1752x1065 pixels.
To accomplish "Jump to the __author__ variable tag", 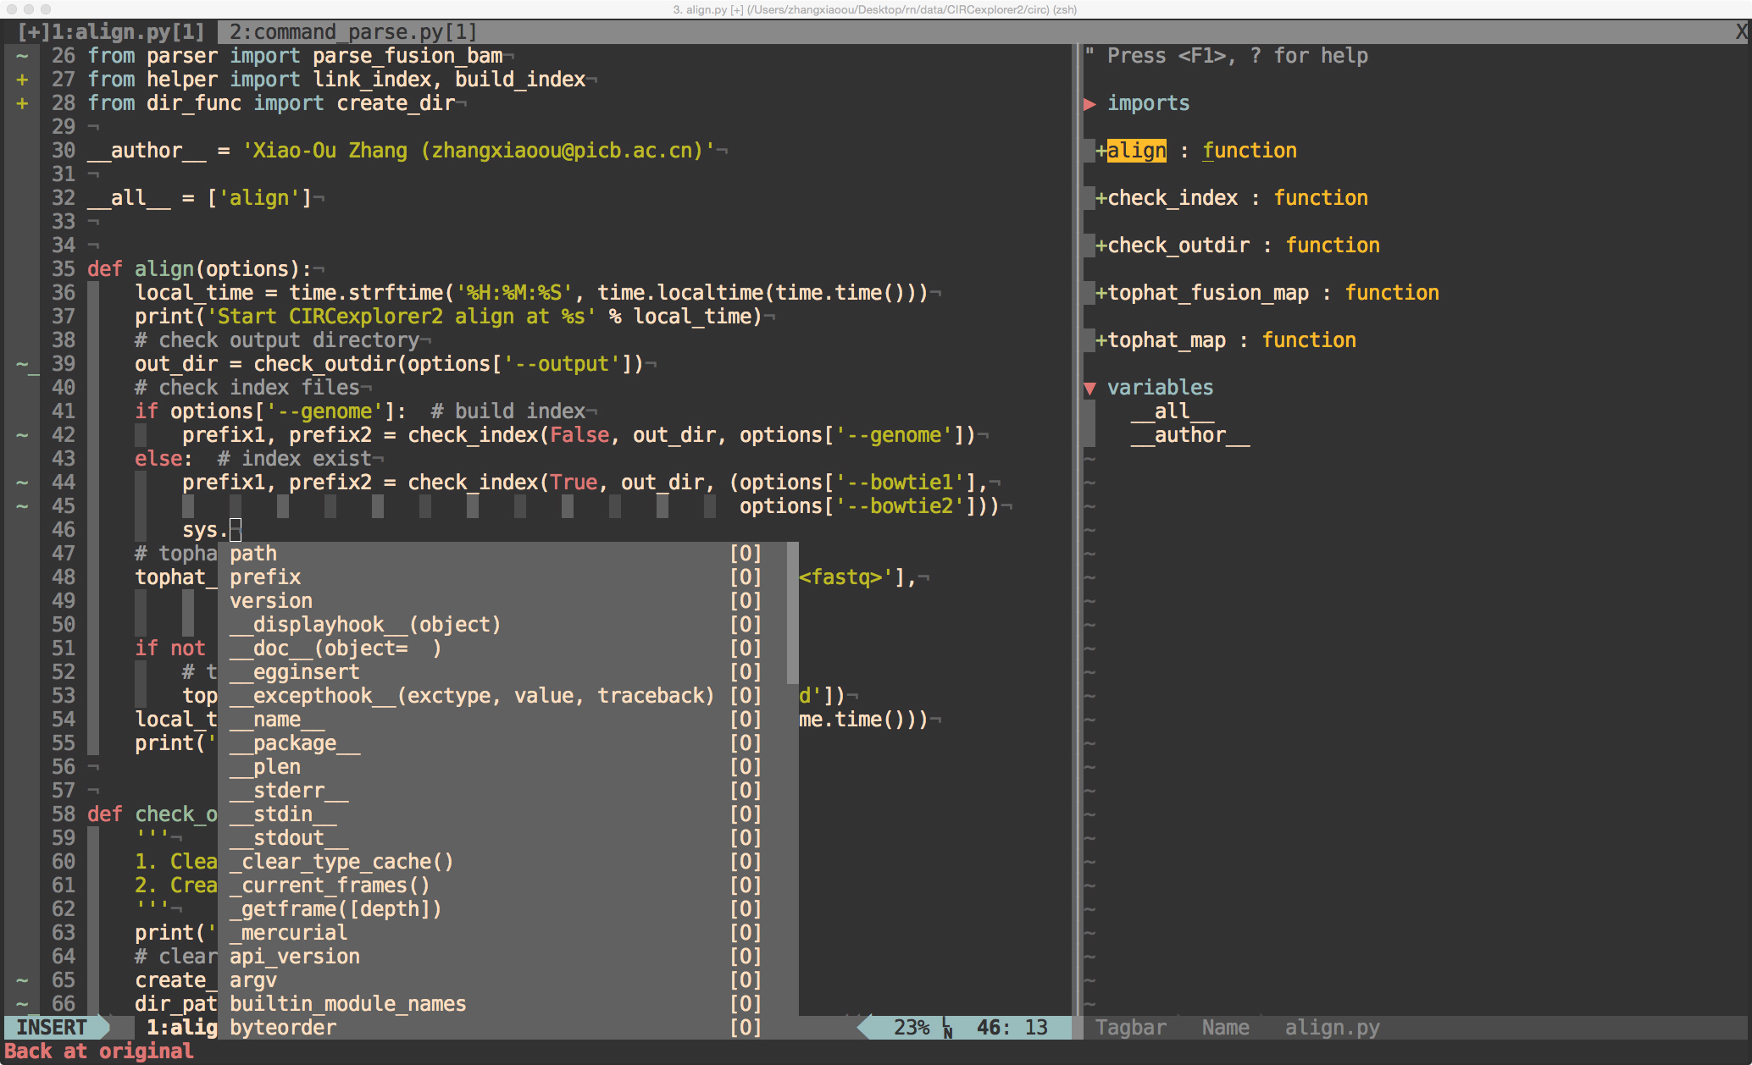I will (1189, 435).
